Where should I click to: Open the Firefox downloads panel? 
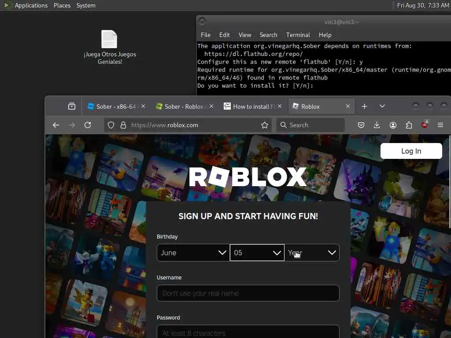(x=377, y=125)
